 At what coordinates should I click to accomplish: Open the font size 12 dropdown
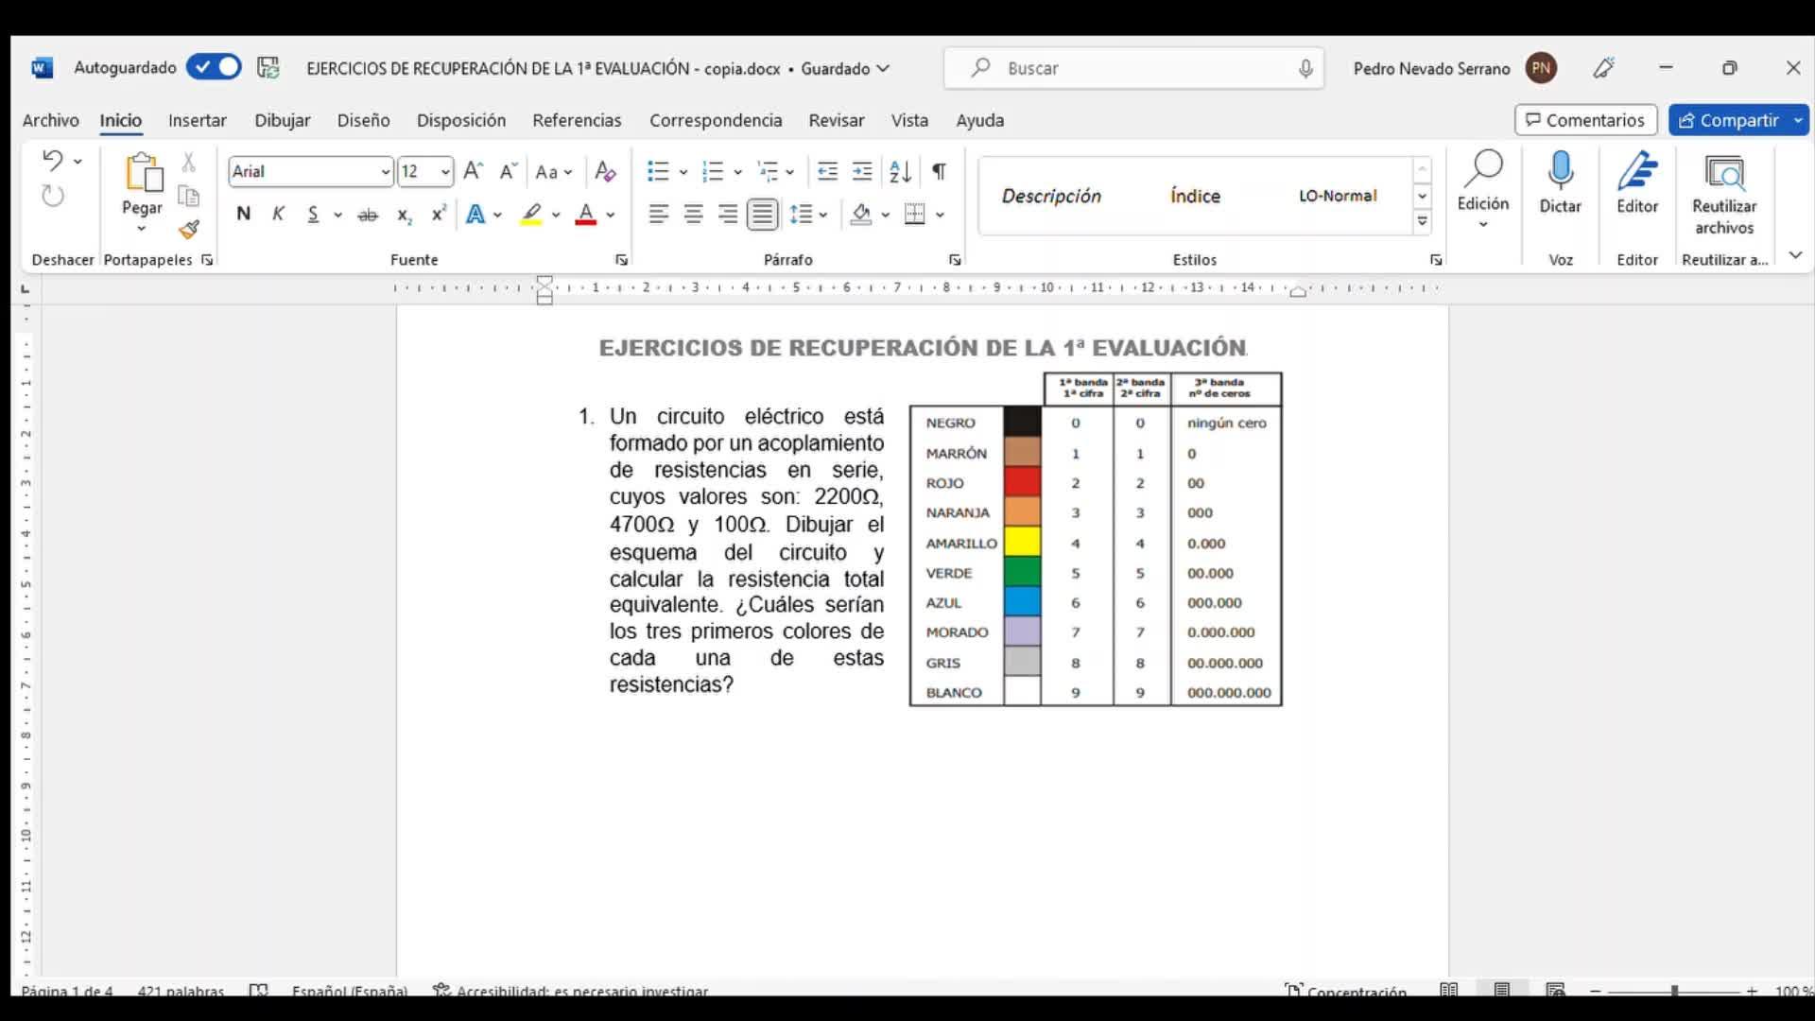(444, 171)
